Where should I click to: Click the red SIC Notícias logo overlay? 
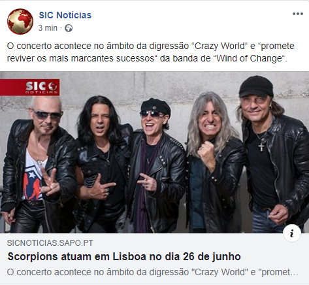tap(29, 87)
